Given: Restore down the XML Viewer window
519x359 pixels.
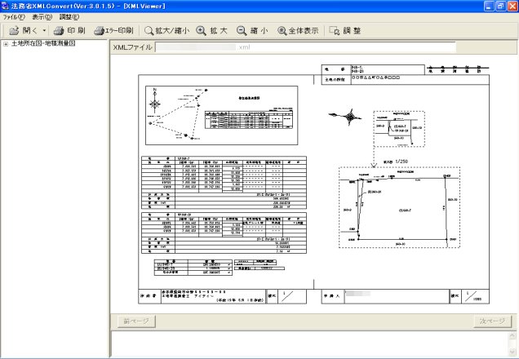Looking at the screenshot, I should (x=501, y=6).
